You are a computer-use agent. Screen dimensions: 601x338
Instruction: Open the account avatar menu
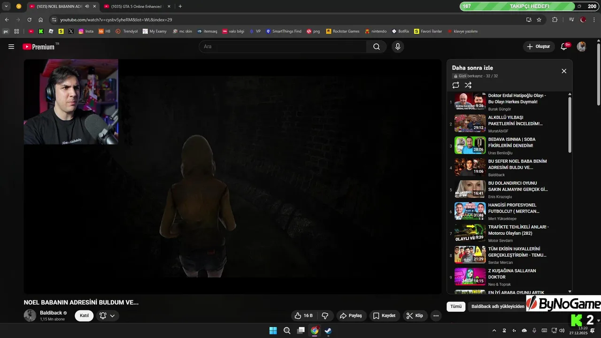click(x=581, y=46)
